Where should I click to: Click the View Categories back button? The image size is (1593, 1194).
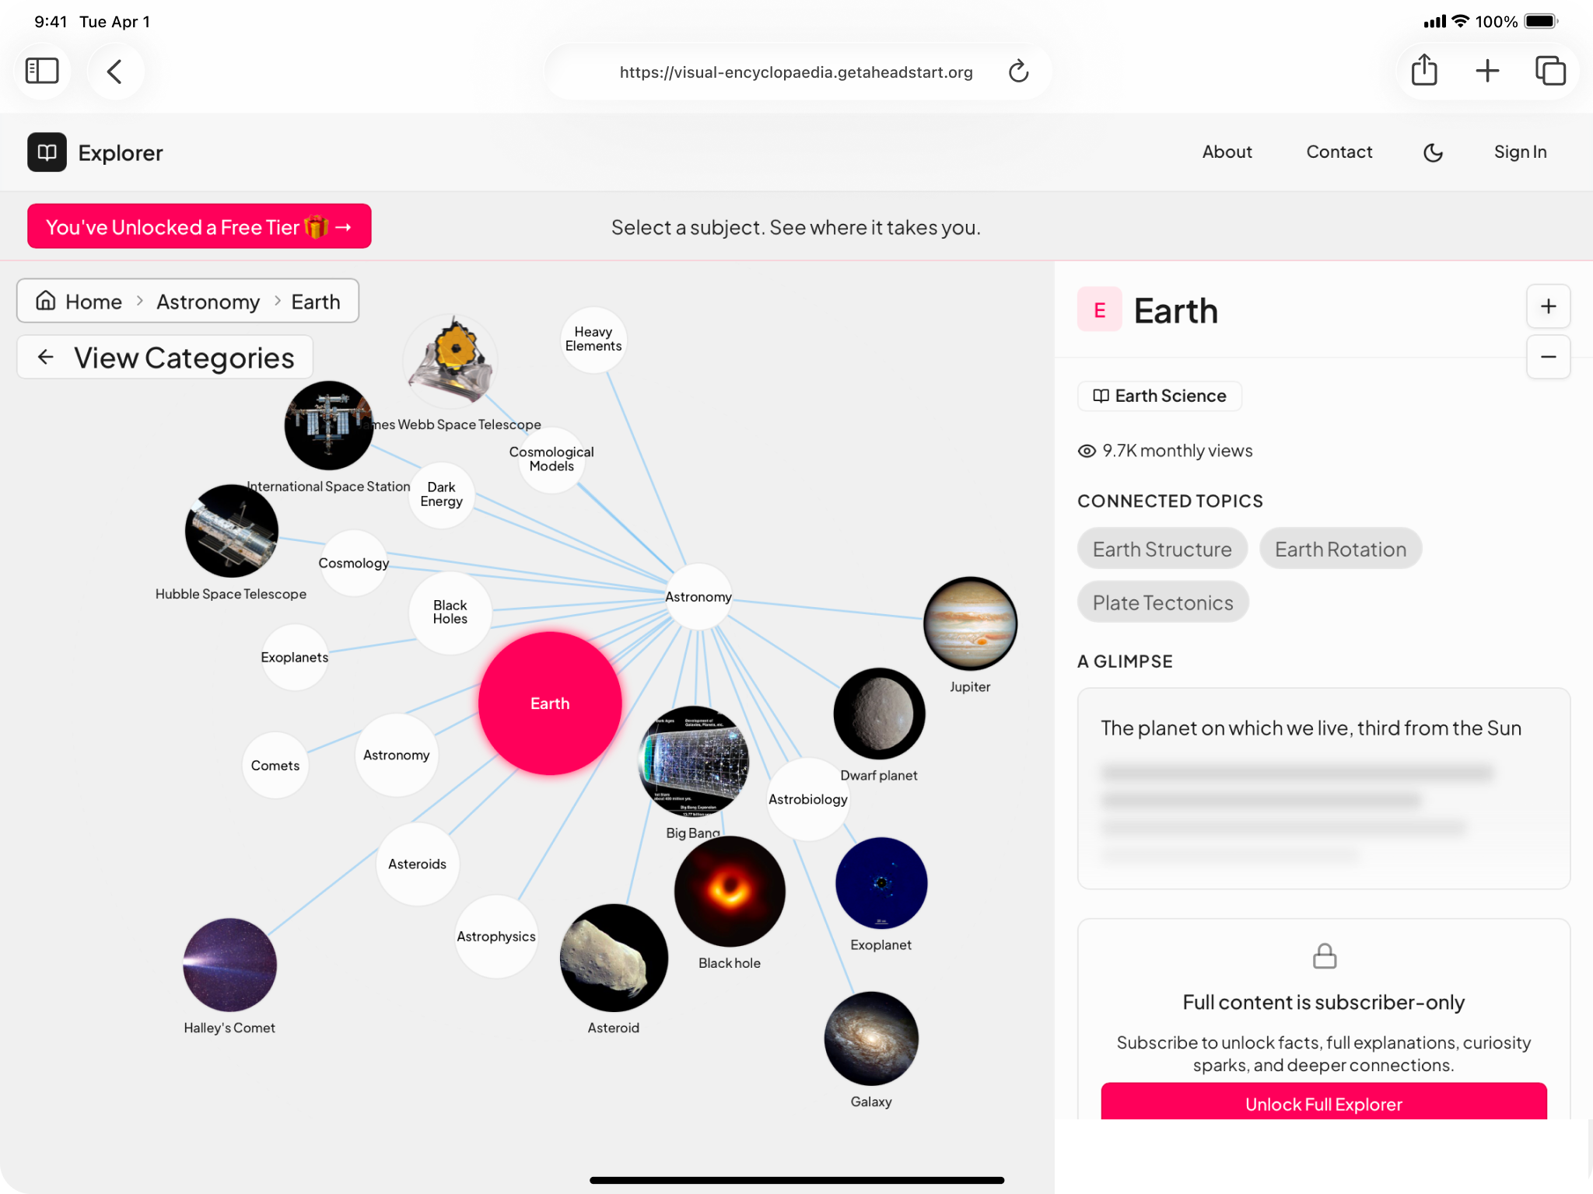pyautogui.click(x=165, y=358)
